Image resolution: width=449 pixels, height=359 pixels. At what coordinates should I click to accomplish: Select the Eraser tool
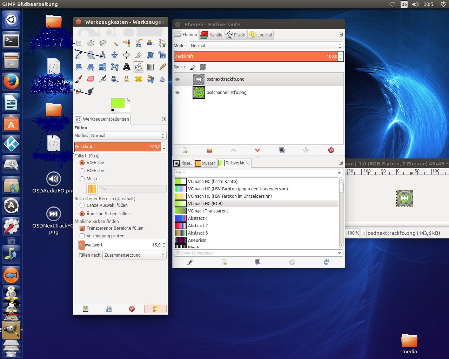91,79
